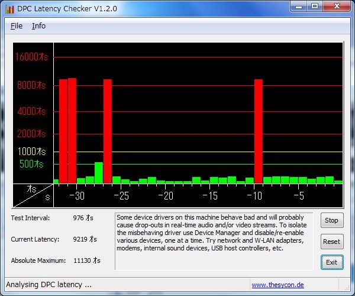Viewport: 355px width, 296px height.
Task: Click the -5 time axis label
Action: [299, 196]
